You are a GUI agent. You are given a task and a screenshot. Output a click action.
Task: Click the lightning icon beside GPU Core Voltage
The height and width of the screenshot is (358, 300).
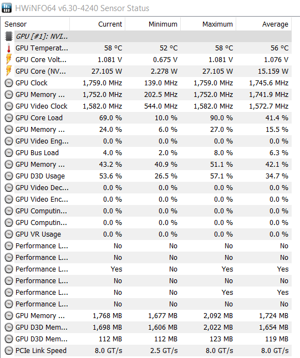[x=9, y=60]
